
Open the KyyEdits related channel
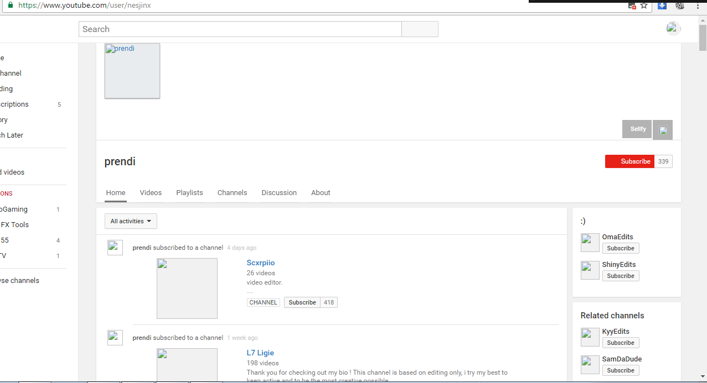click(616, 332)
